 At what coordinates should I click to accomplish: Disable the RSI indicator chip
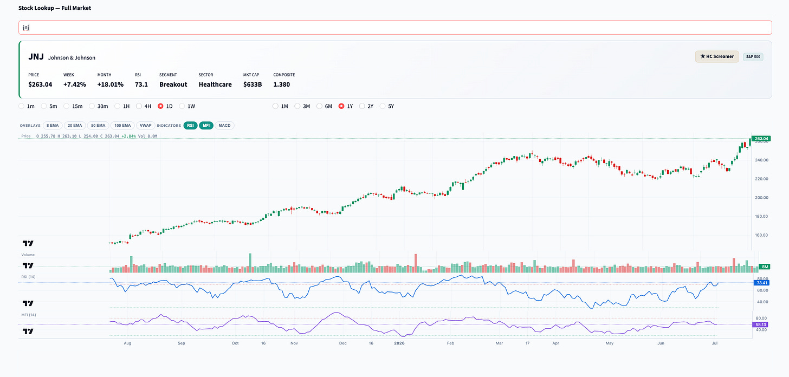pos(190,125)
